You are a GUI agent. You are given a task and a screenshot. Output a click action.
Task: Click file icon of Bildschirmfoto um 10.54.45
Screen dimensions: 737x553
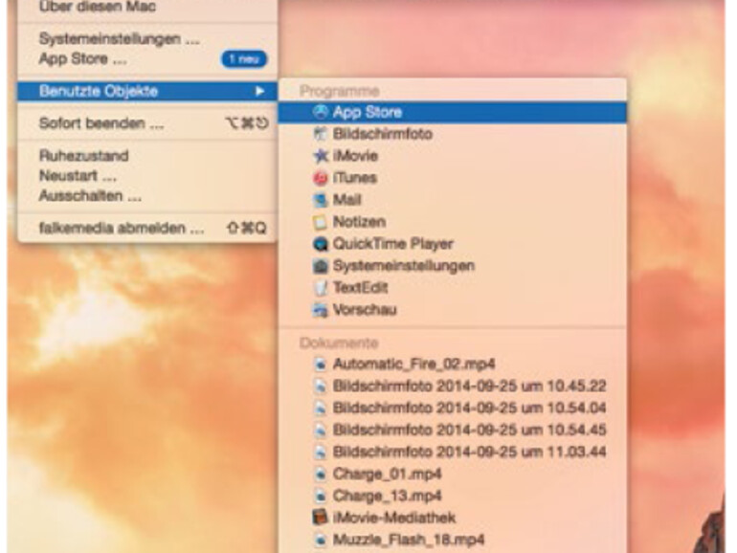coord(320,430)
